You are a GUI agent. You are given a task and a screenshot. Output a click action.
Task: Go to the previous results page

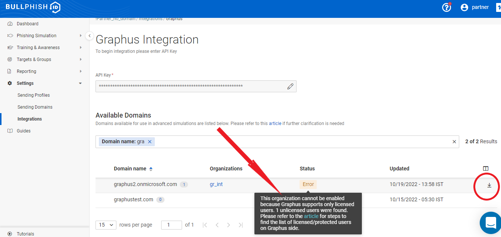pyautogui.click(x=217, y=225)
